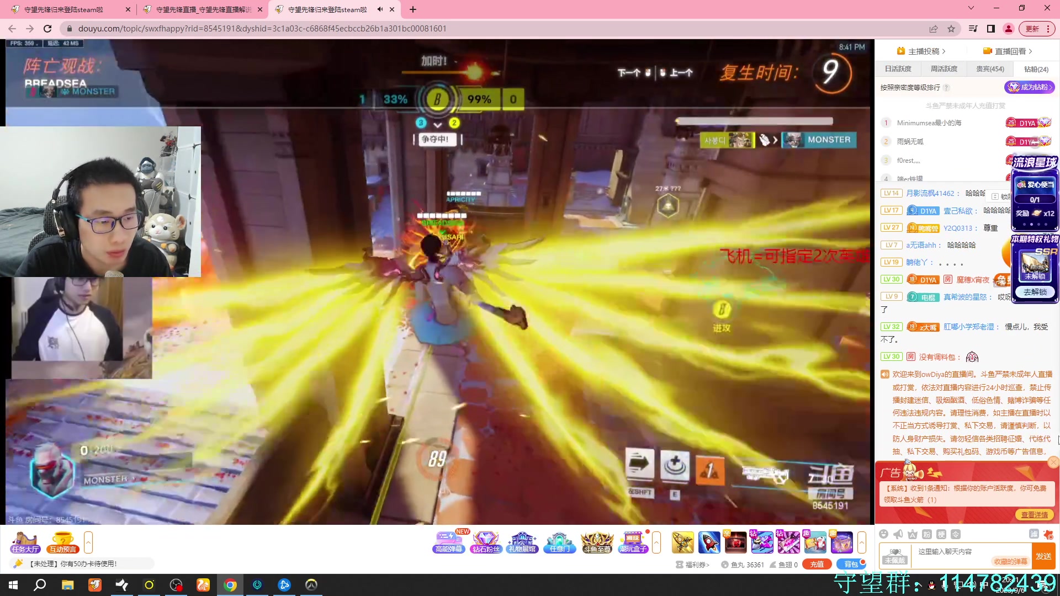Open the 钻石粉丝 diamond fans icon
1060x596 pixels.
tap(486, 542)
